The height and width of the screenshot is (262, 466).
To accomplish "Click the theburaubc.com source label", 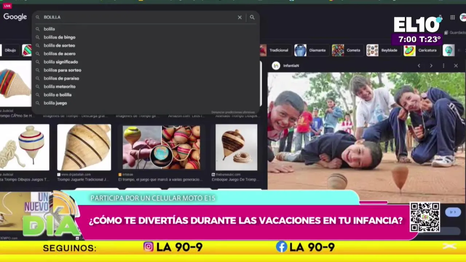I will coord(226,175).
